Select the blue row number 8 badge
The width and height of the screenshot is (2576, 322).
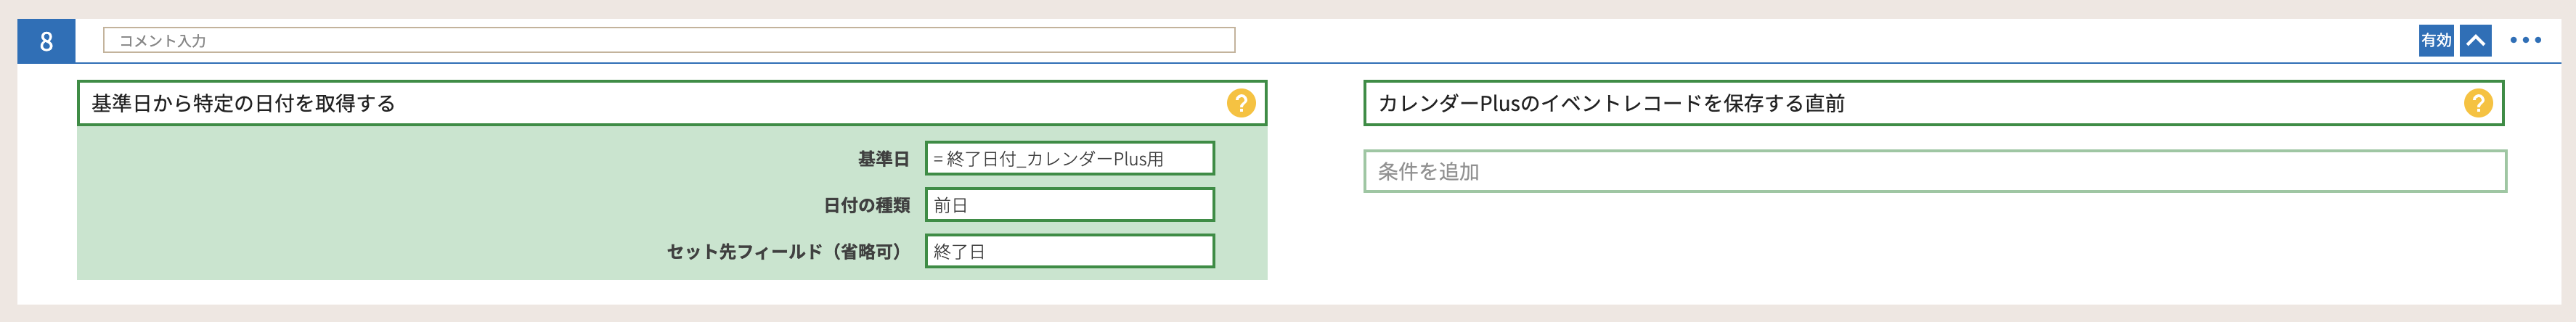[x=46, y=41]
